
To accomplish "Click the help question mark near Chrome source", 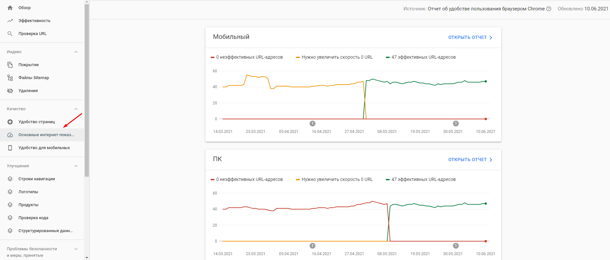I will 549,9.
